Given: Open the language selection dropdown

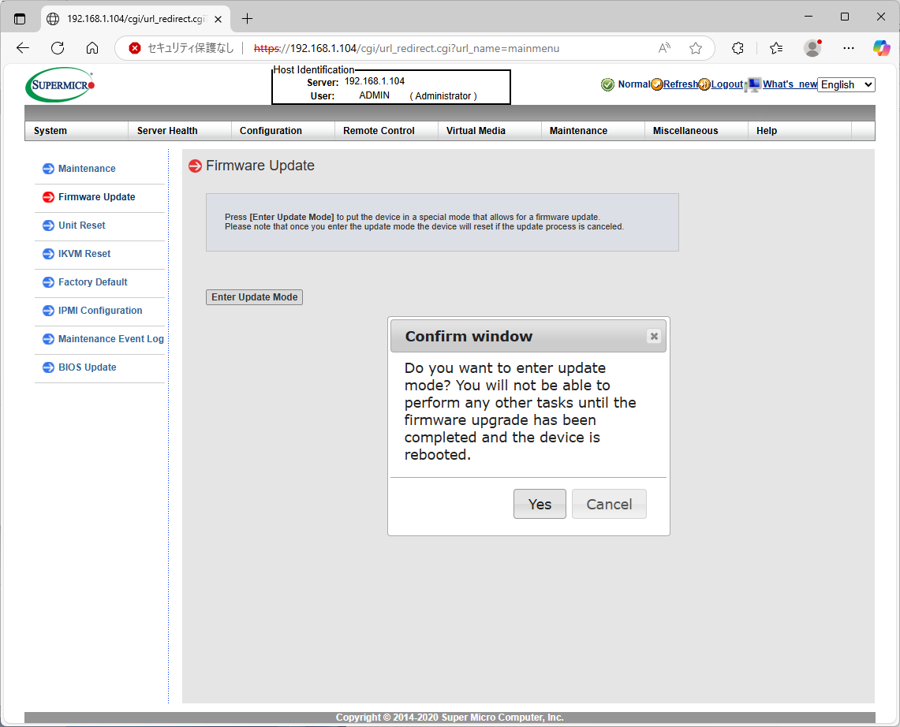Looking at the screenshot, I should [846, 84].
